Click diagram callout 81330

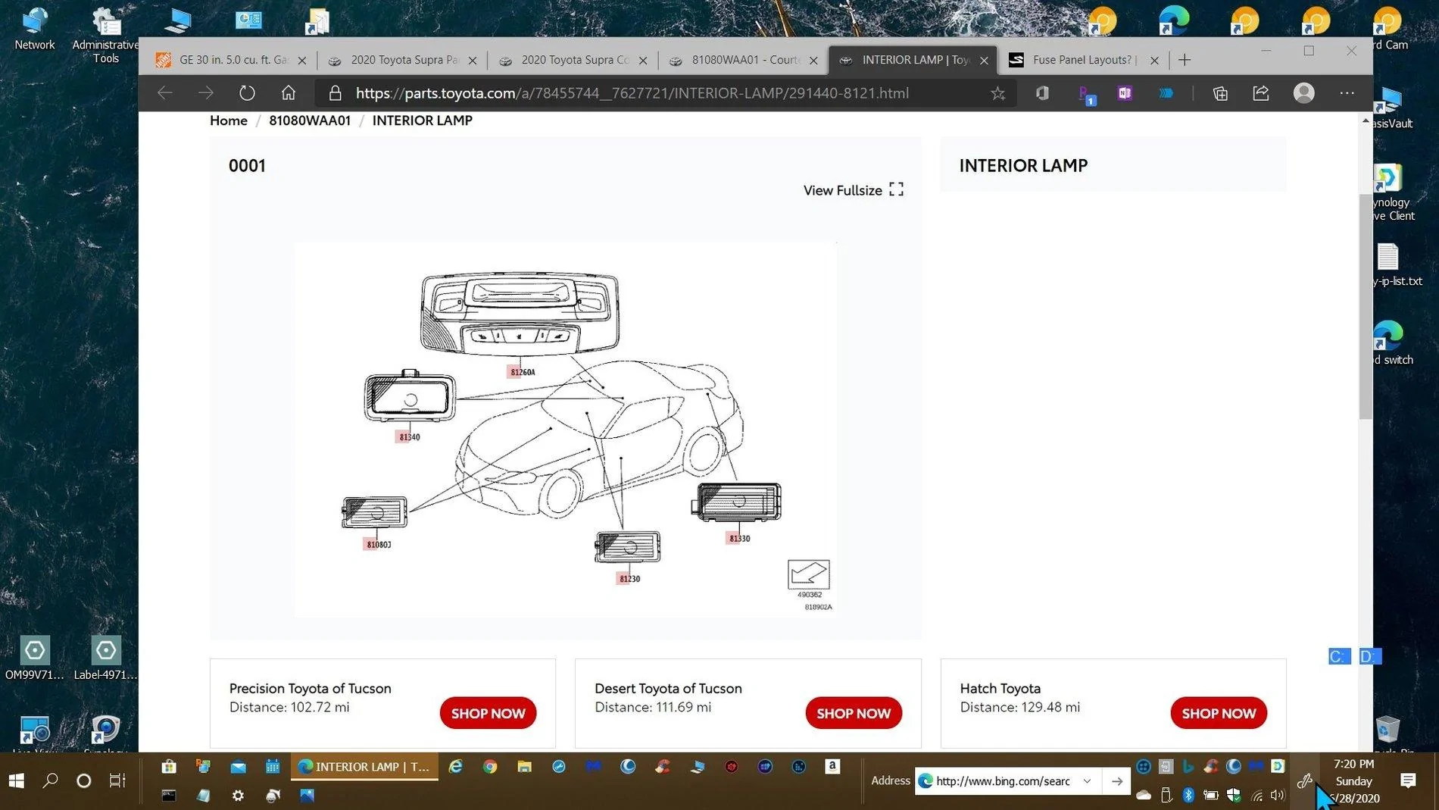click(739, 539)
